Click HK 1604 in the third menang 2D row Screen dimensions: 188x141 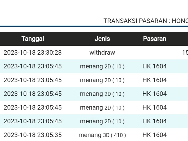[x=155, y=94]
